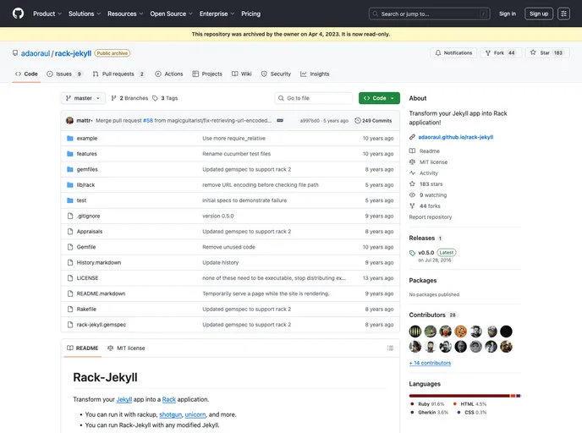Image resolution: width=582 pixels, height=433 pixels.
Task: Open the Jekyll link in README
Action: tap(124, 400)
